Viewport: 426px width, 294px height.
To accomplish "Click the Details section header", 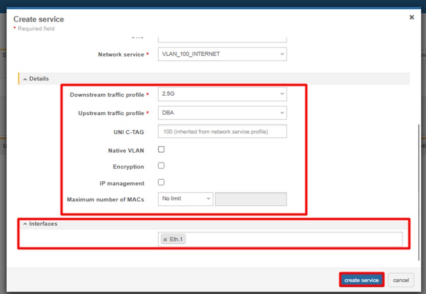I will [39, 79].
